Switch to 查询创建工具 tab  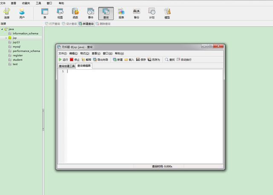click(67, 66)
